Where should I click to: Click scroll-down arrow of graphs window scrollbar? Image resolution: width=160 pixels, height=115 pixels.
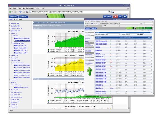coord(129,108)
